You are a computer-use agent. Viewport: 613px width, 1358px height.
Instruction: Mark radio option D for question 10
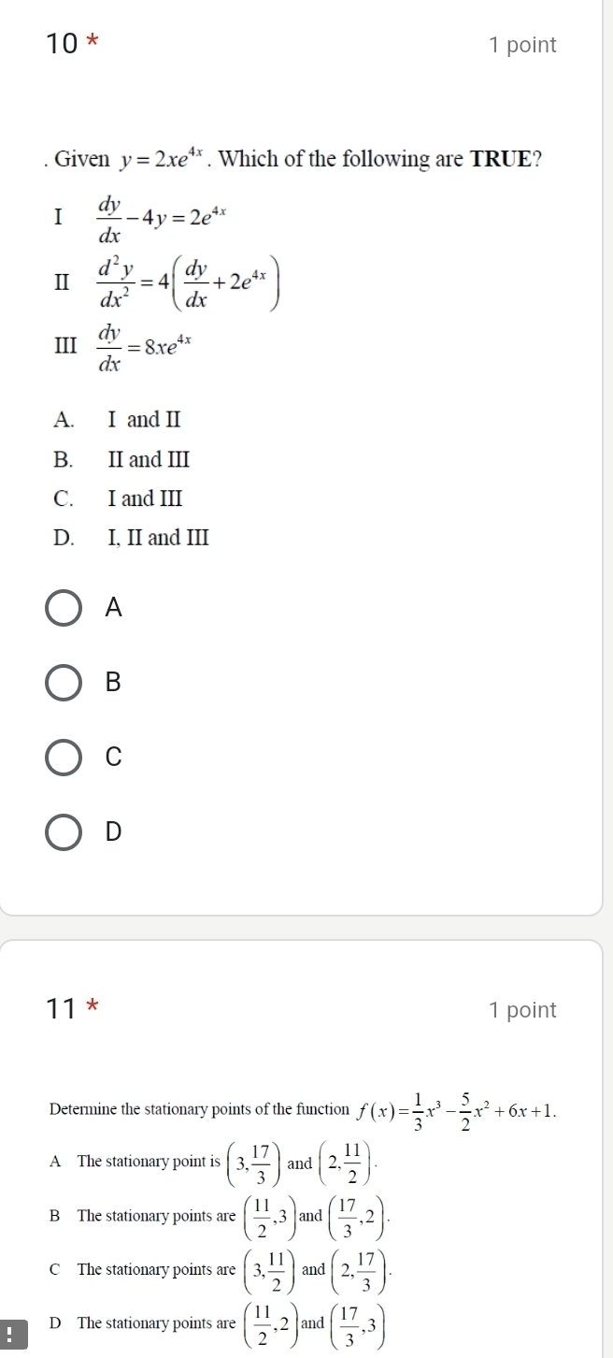(x=64, y=831)
